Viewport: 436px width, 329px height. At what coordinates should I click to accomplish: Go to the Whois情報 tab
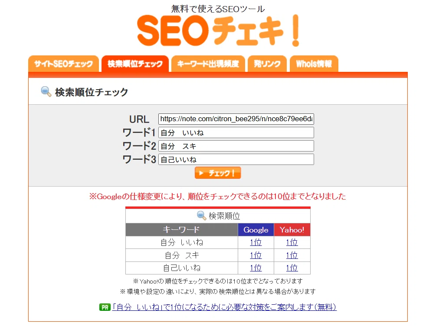[x=314, y=64]
